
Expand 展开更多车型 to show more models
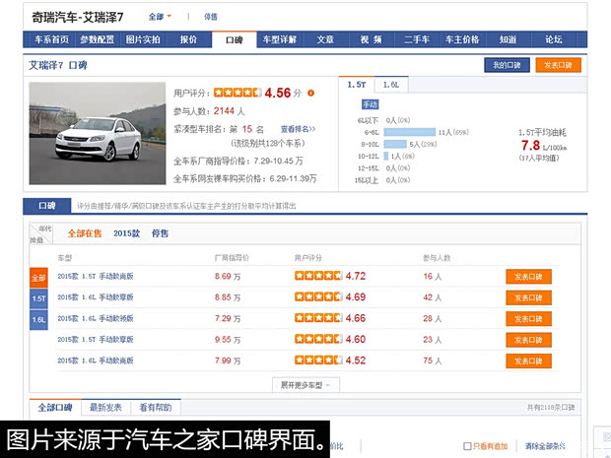pyautogui.click(x=306, y=384)
